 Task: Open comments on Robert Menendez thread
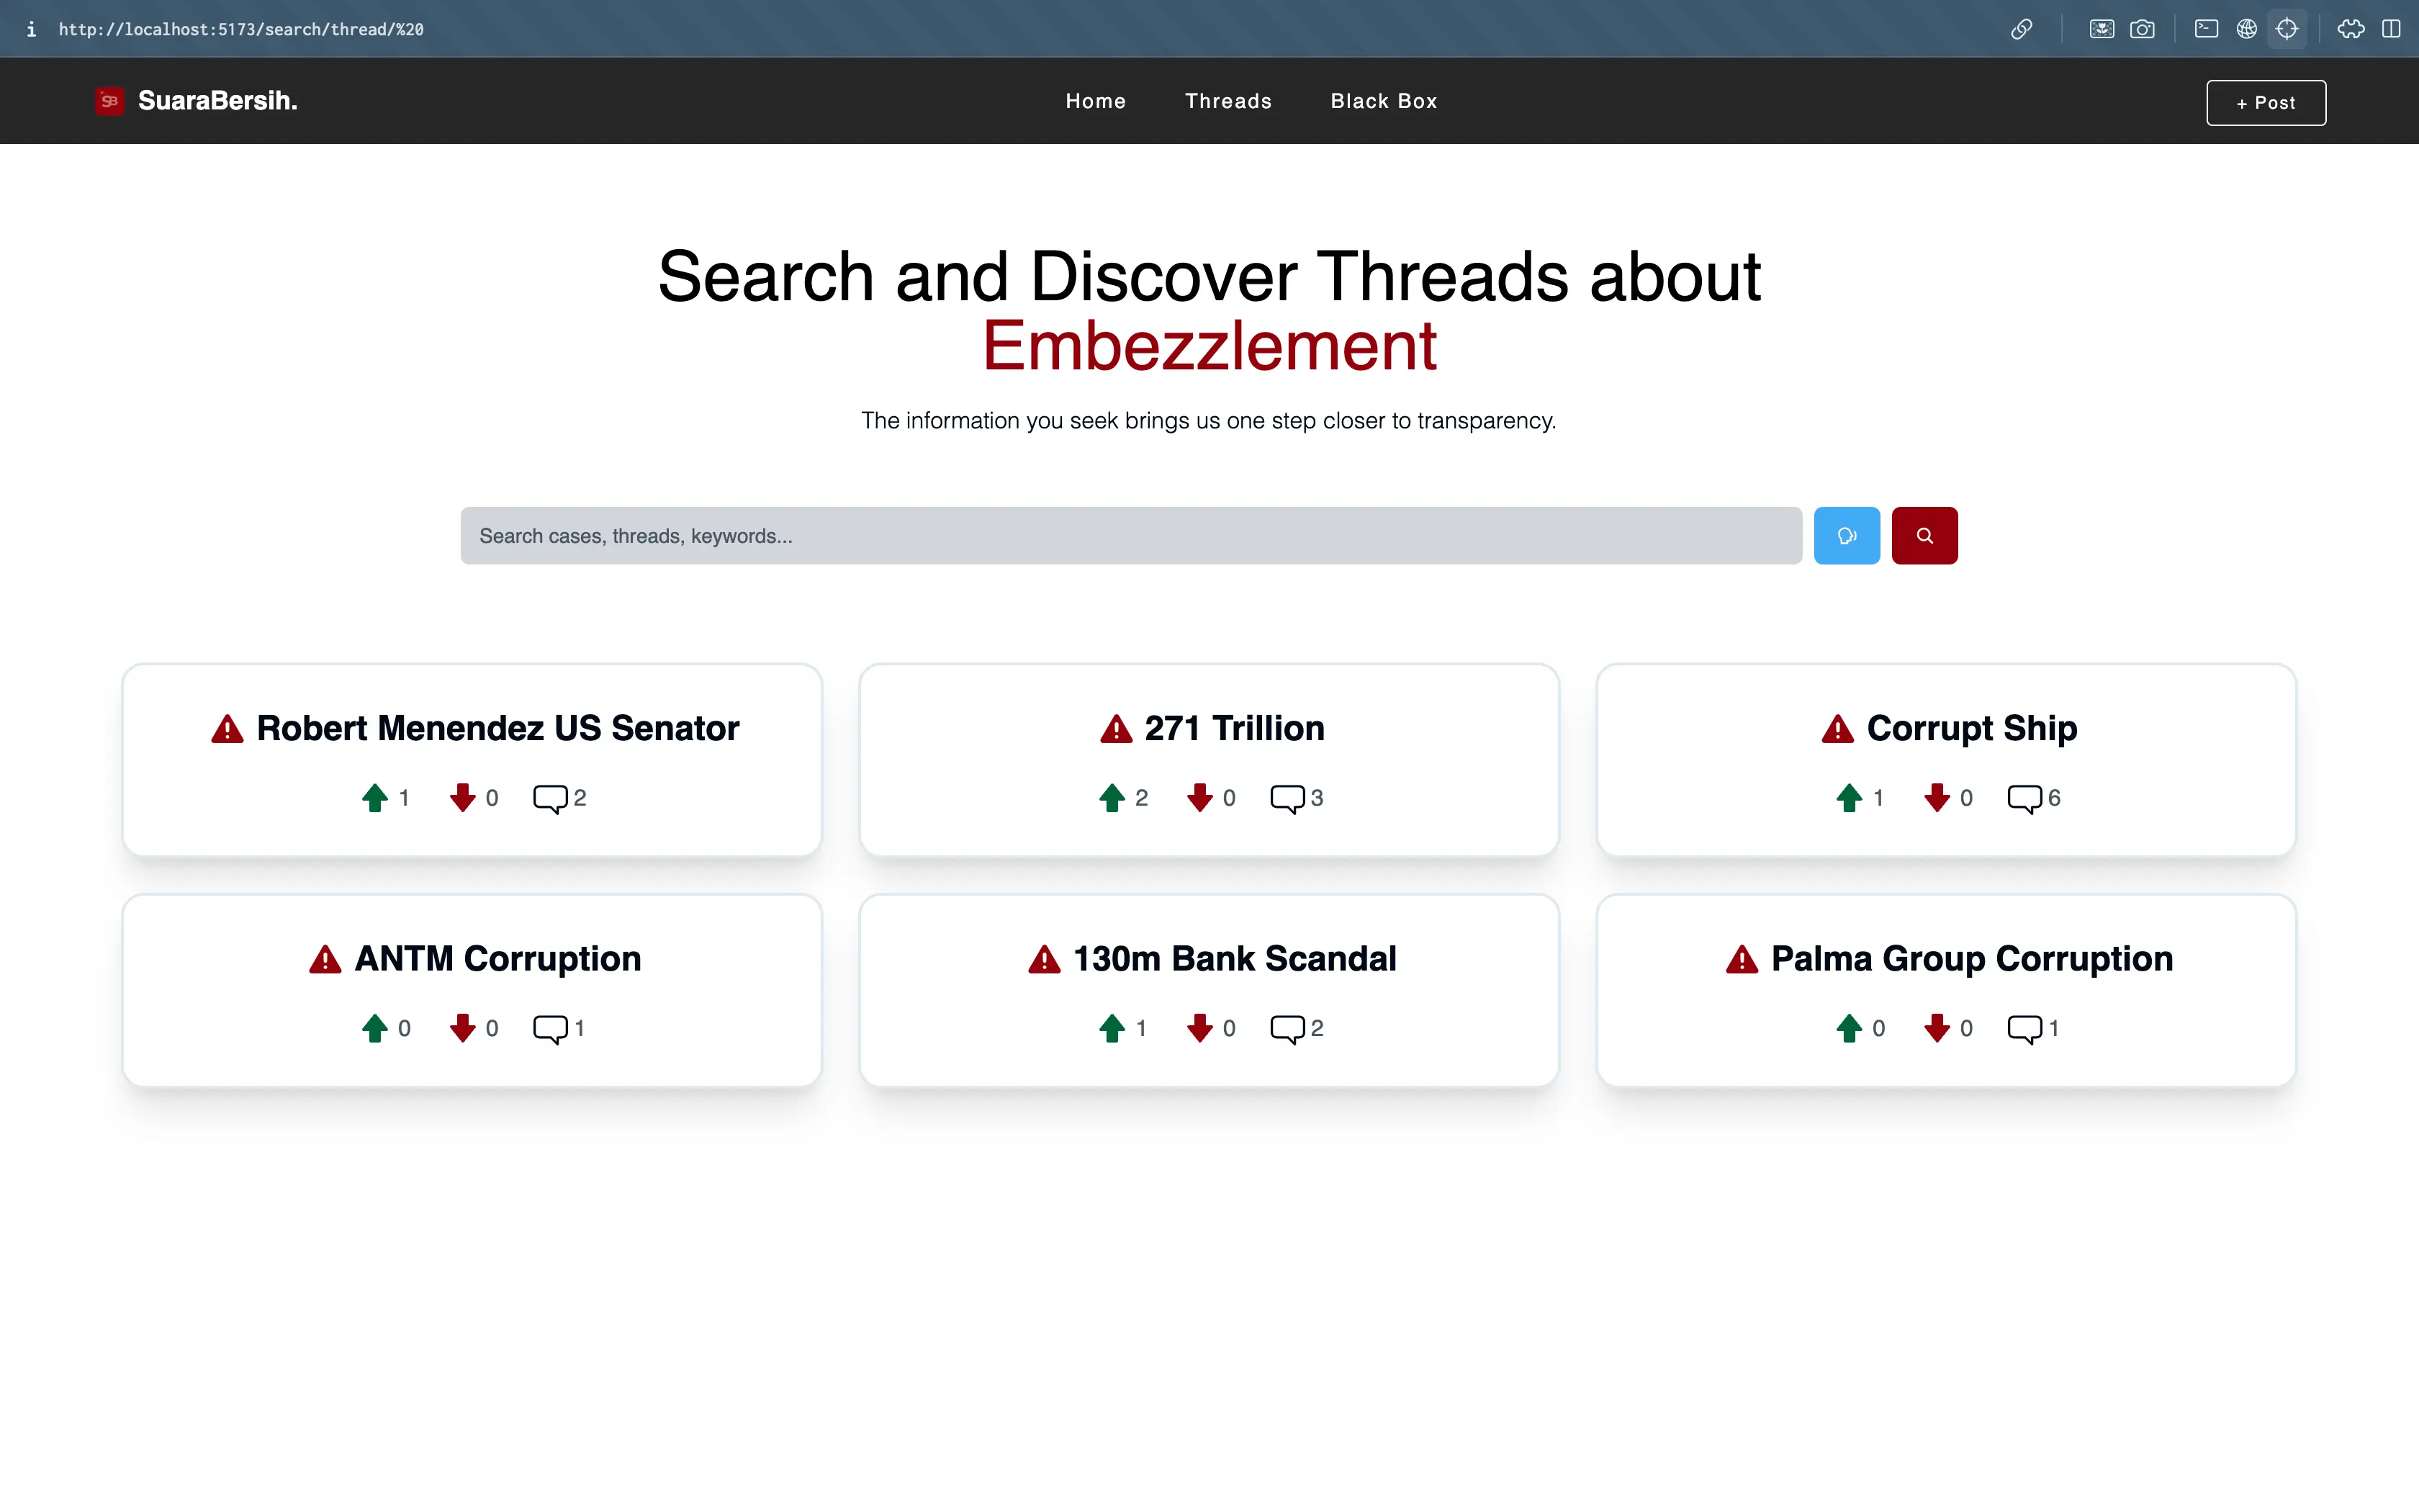tap(551, 799)
